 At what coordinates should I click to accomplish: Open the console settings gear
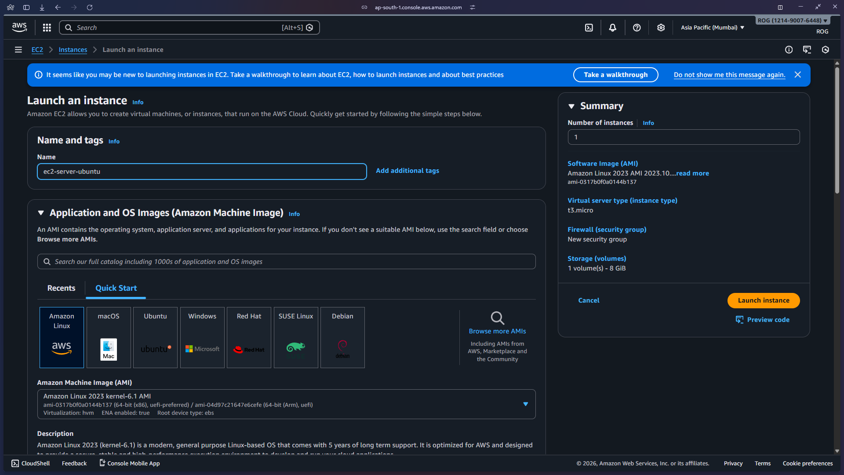[x=661, y=27]
